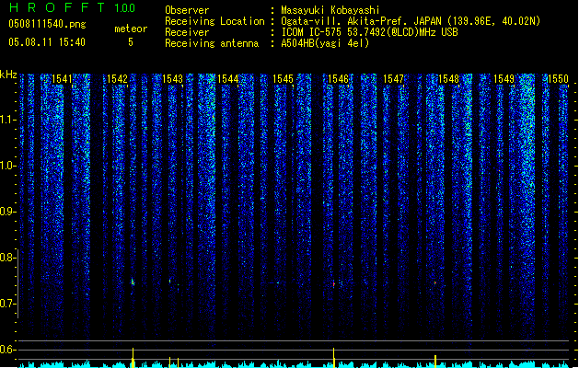
Task: Click the 1544 time marker
Action: click(x=228, y=79)
